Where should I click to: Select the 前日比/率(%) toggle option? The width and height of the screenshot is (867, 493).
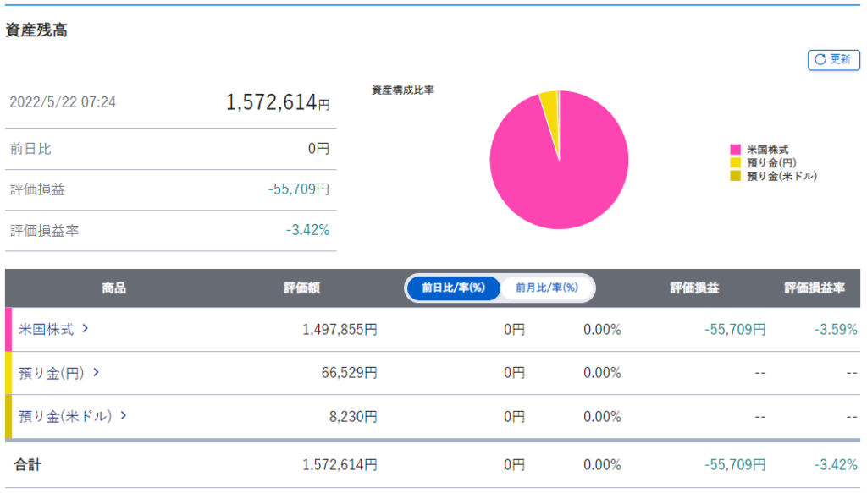coord(453,288)
